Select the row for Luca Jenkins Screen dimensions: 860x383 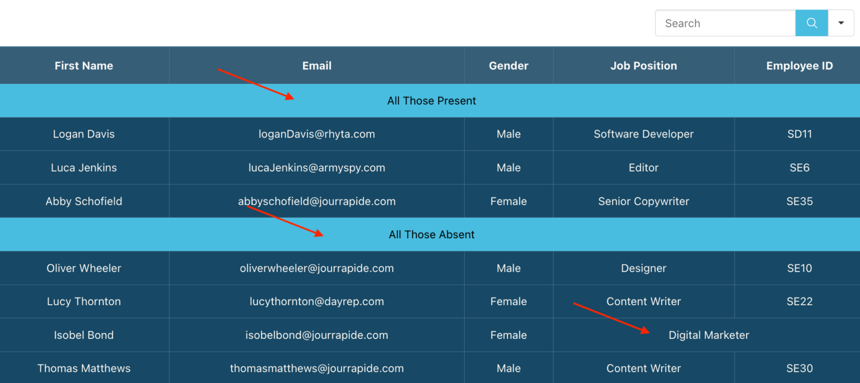tap(83, 167)
